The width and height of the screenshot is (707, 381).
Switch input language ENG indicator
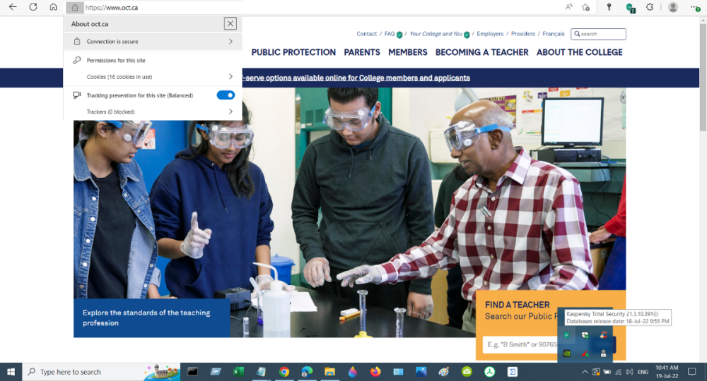pyautogui.click(x=643, y=372)
